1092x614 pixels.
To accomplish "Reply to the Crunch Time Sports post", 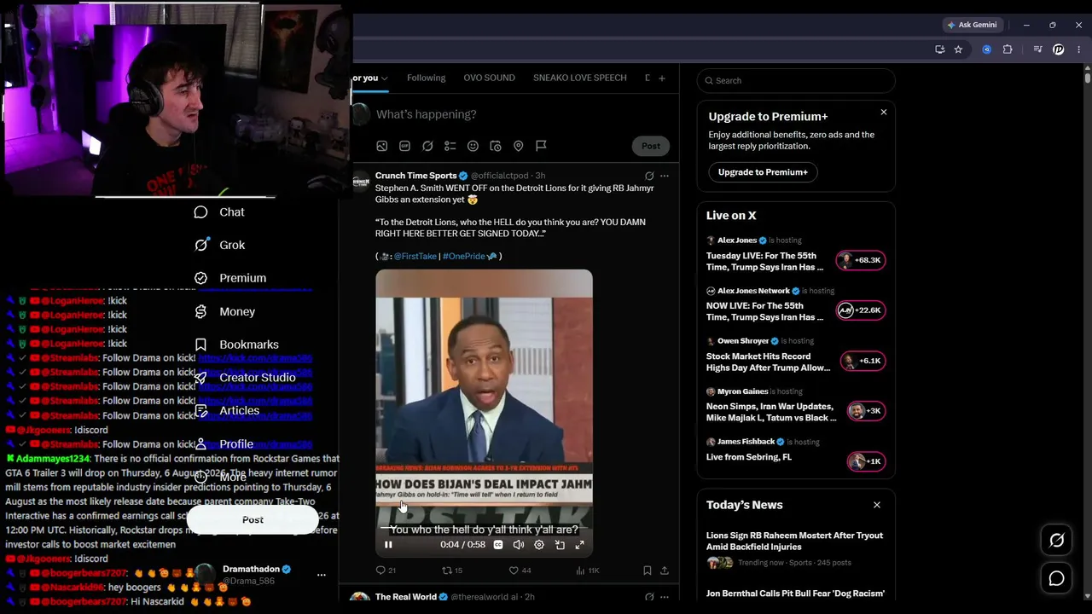I will [386, 571].
